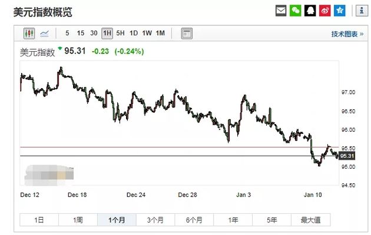Click the 95.31 quote value
371x235 pixels.
(75, 51)
